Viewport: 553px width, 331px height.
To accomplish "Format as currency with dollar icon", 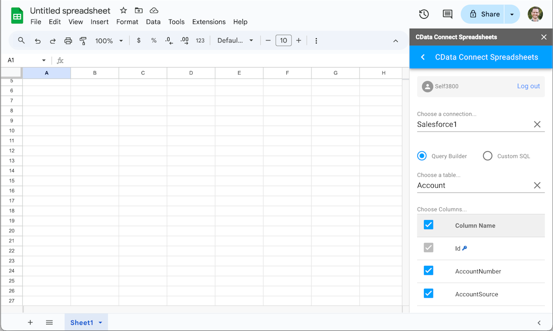I will (x=139, y=41).
